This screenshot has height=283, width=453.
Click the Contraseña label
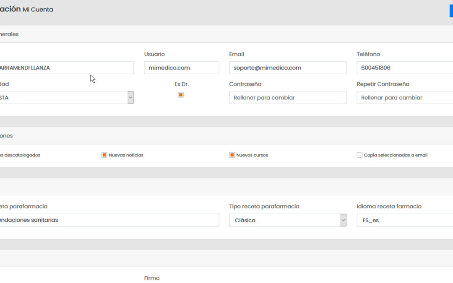[x=245, y=84]
